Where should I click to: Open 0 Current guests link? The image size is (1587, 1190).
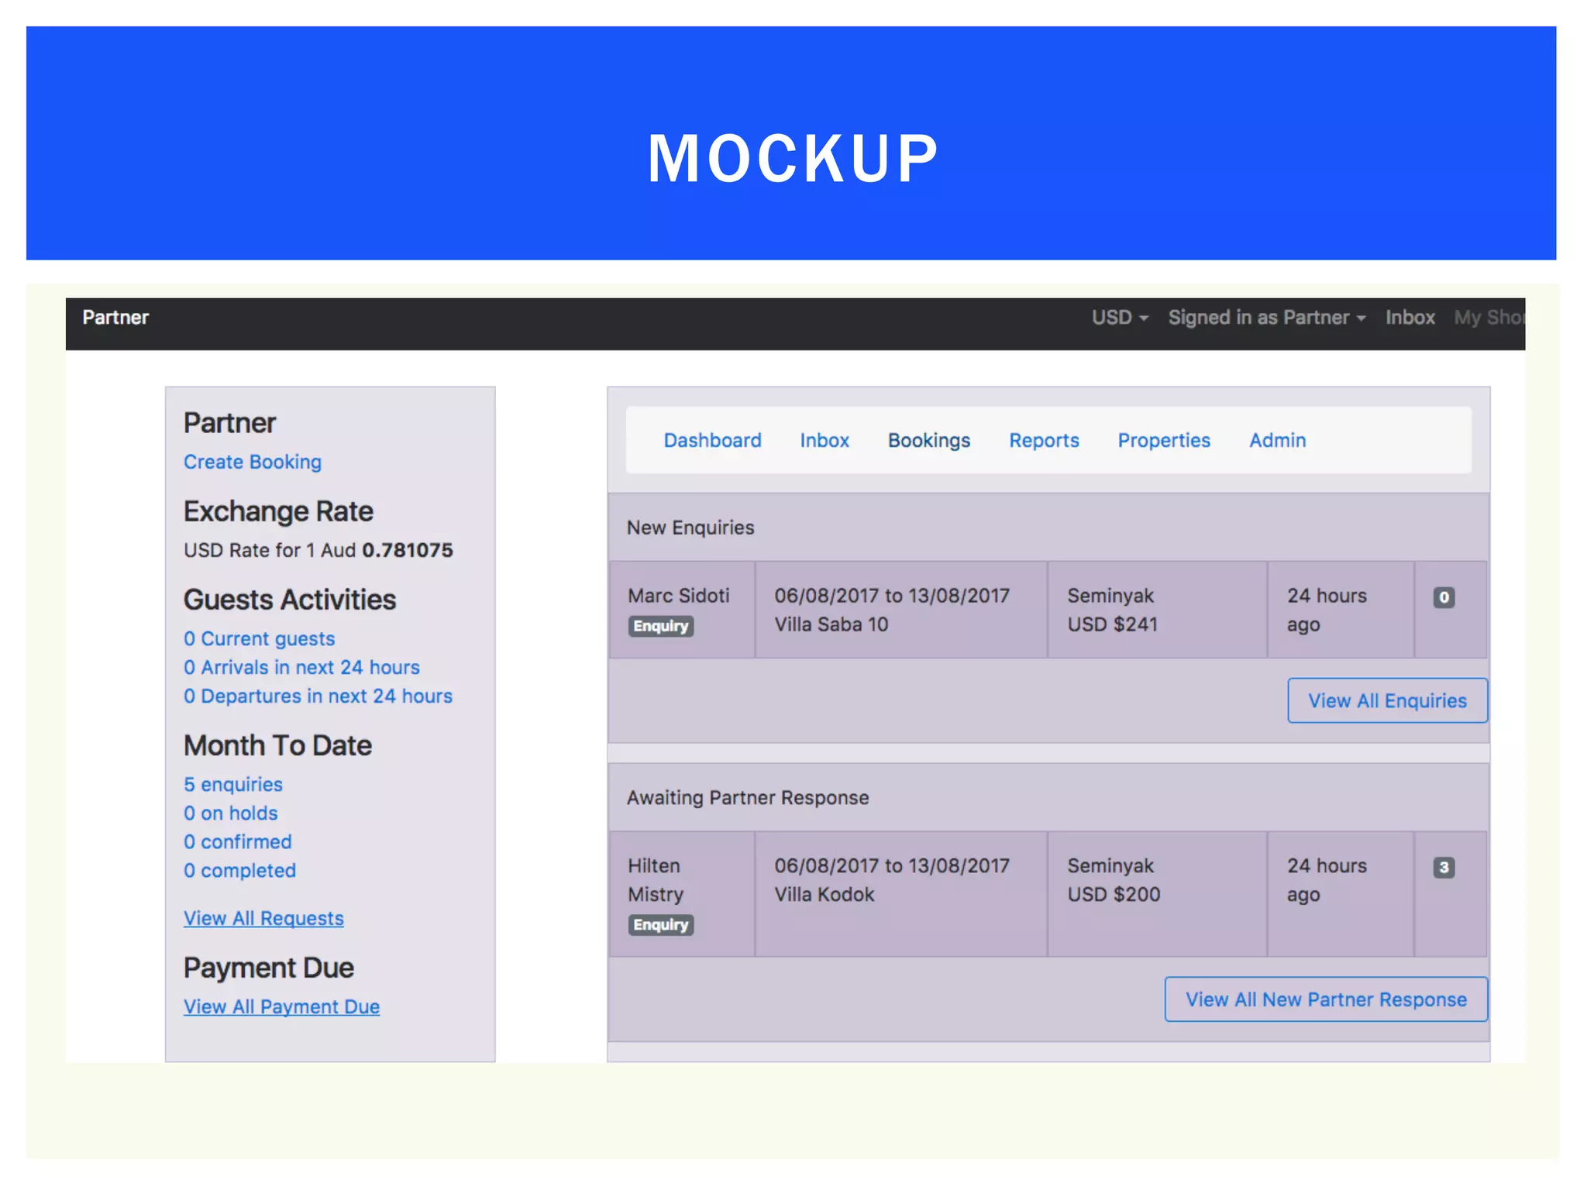point(260,638)
